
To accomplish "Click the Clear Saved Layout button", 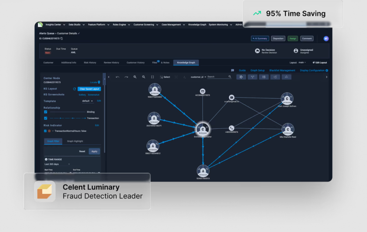I will [89, 89].
